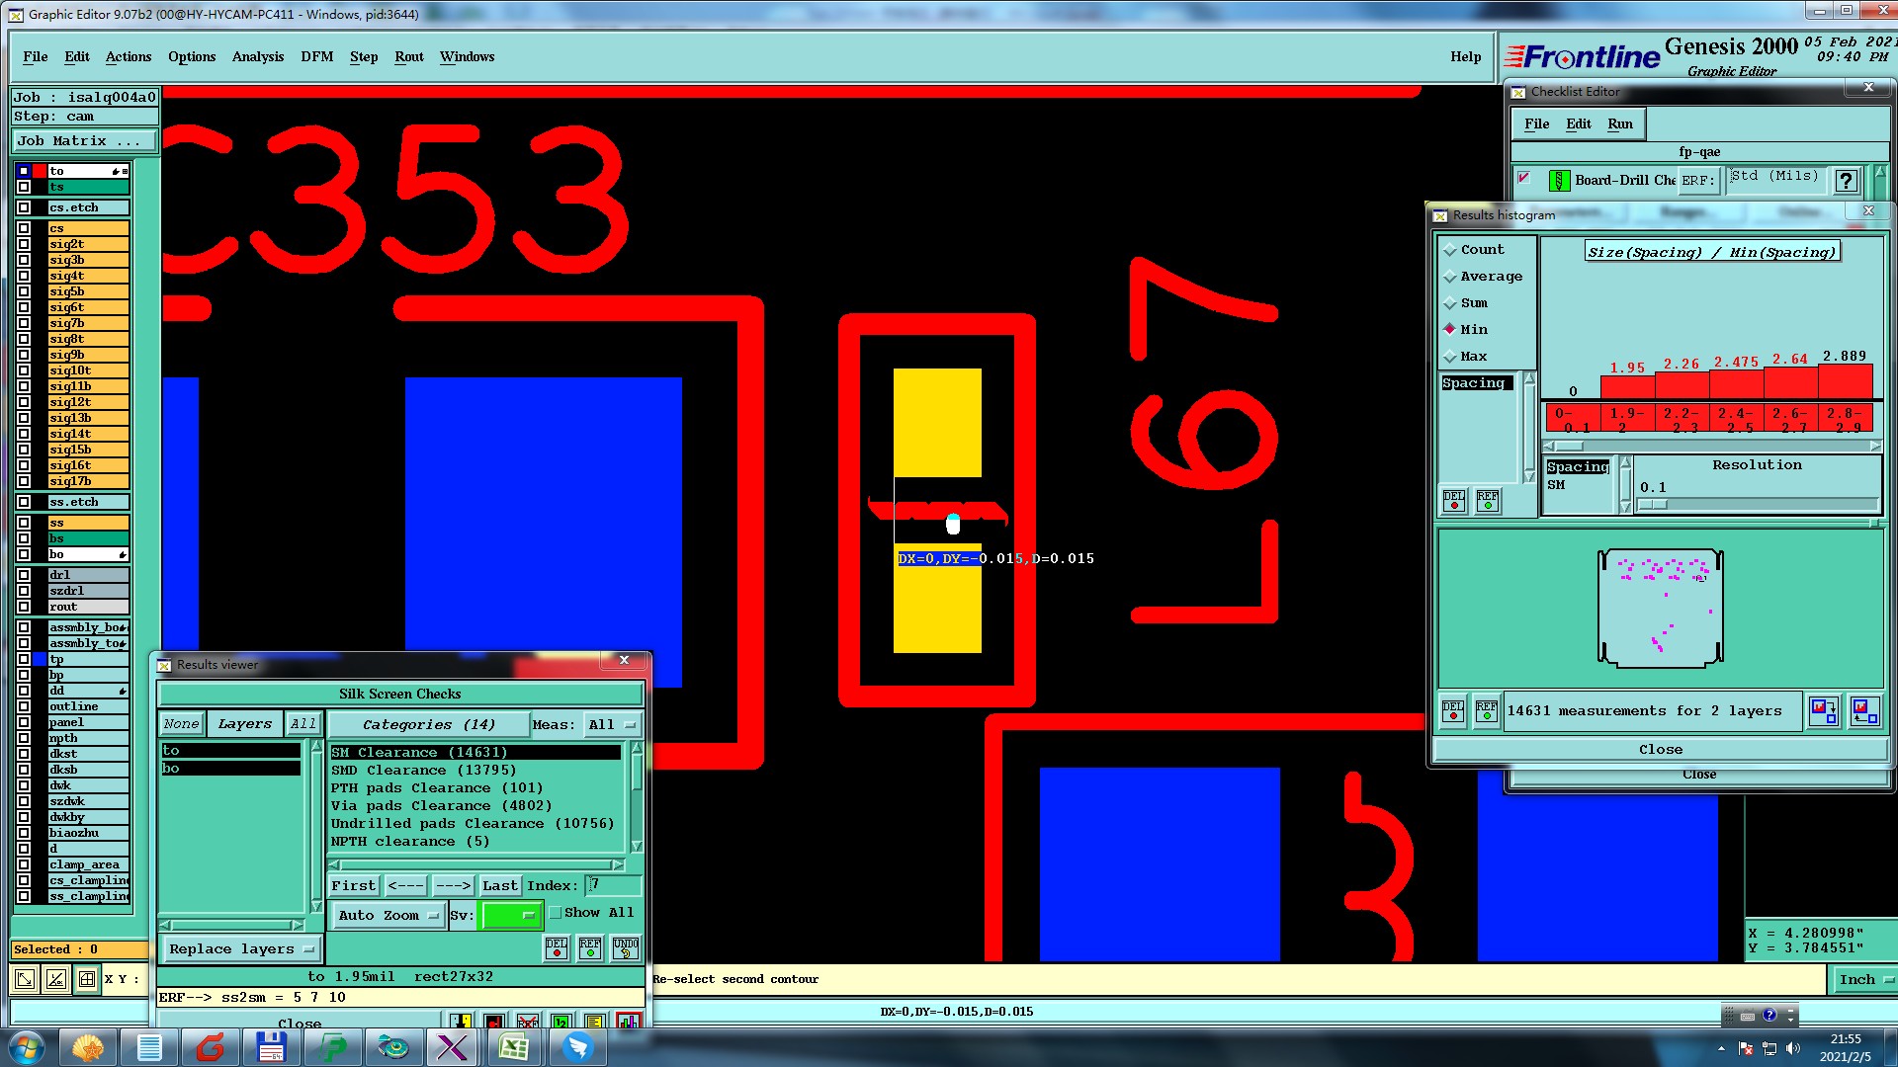Click the board thumbnail in histogram window
Screen dimensions: 1898x1067
click(x=1660, y=609)
